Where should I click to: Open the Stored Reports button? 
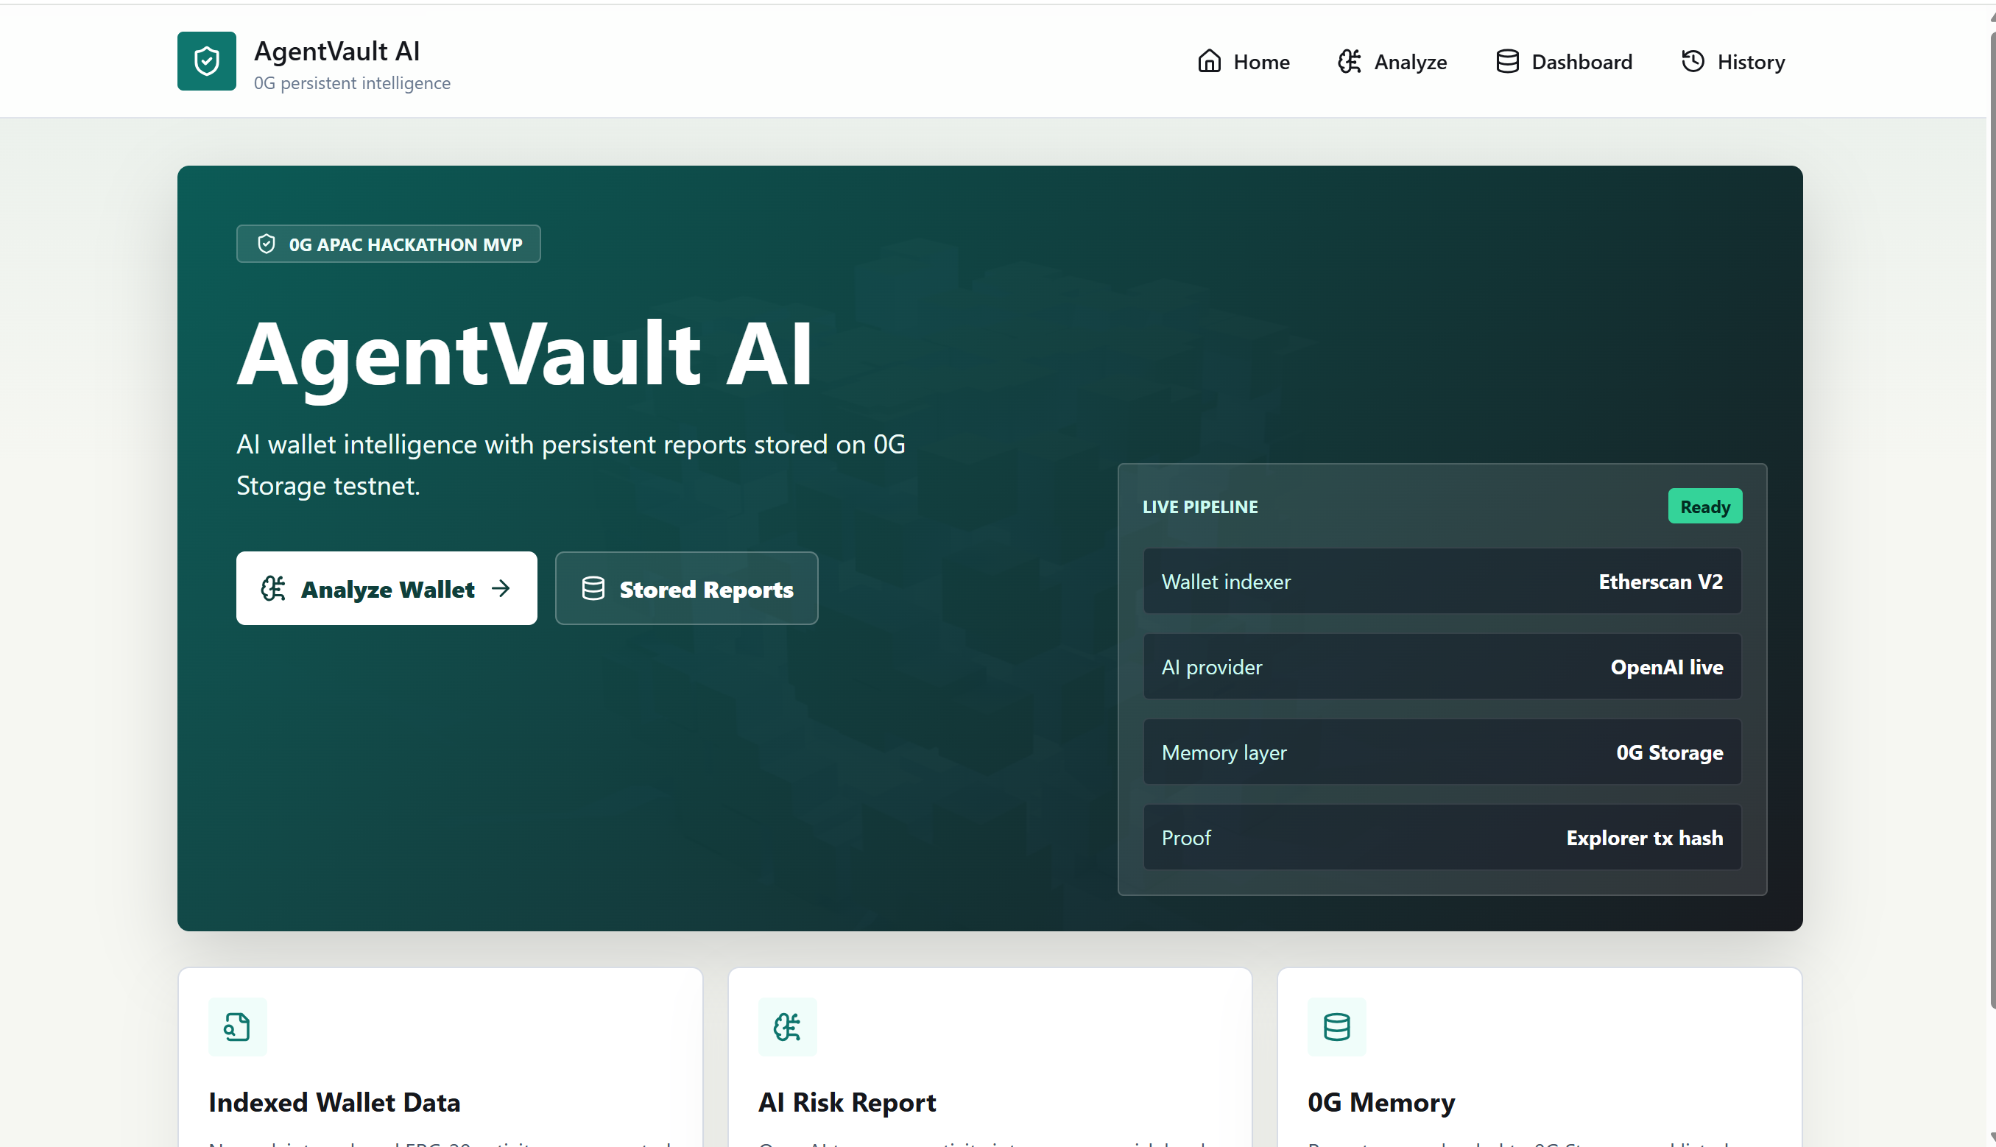click(x=686, y=588)
